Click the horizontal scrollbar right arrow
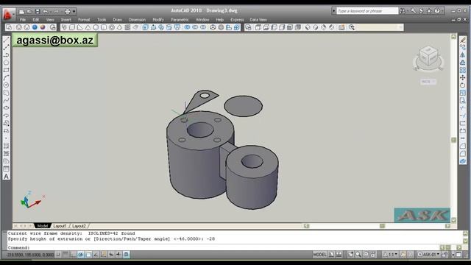Viewport: 471px width, 265px height. point(447,226)
